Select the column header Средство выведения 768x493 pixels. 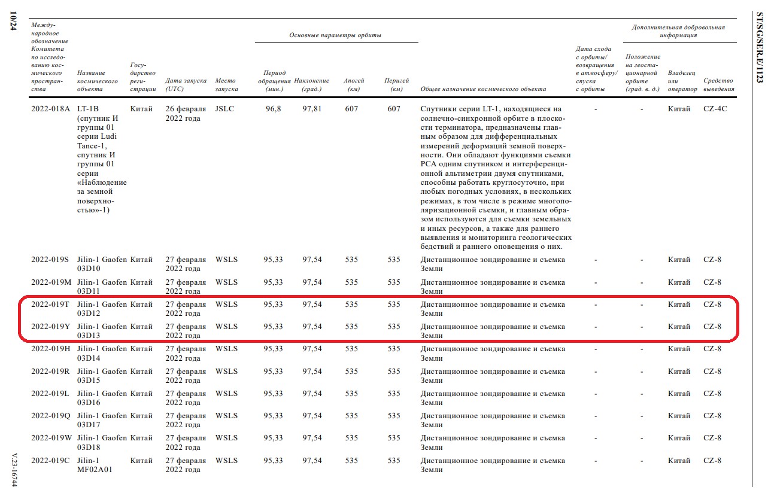click(x=719, y=84)
